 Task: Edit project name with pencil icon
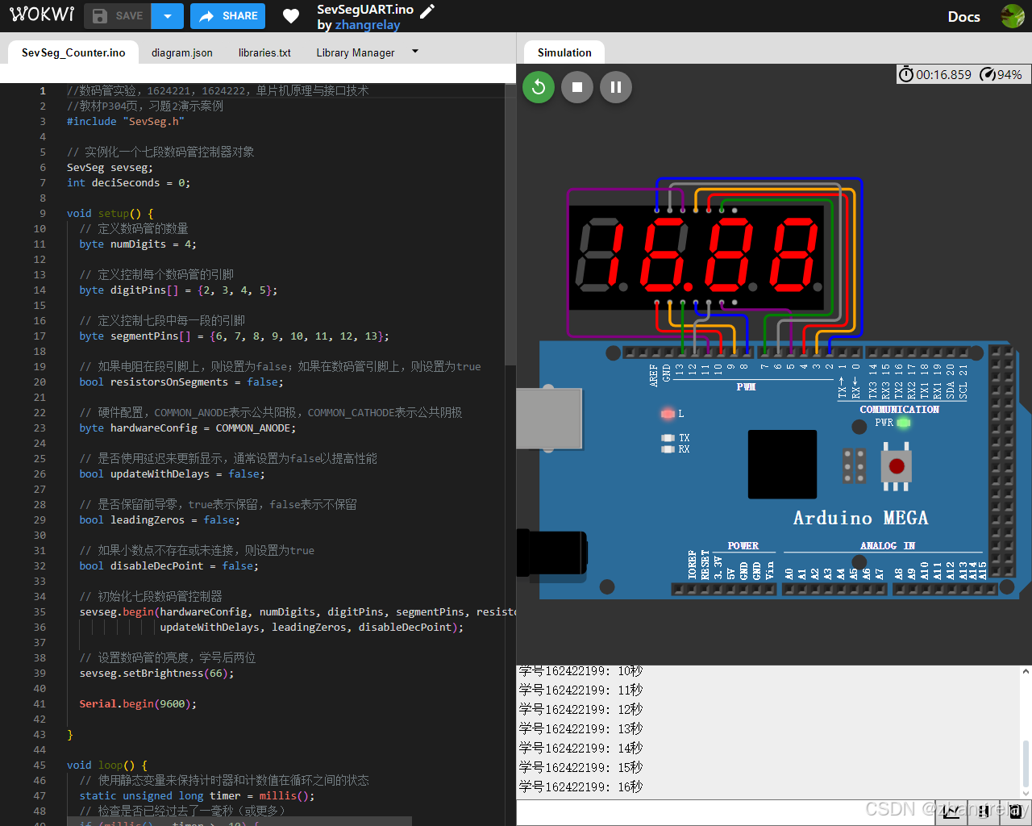[427, 10]
